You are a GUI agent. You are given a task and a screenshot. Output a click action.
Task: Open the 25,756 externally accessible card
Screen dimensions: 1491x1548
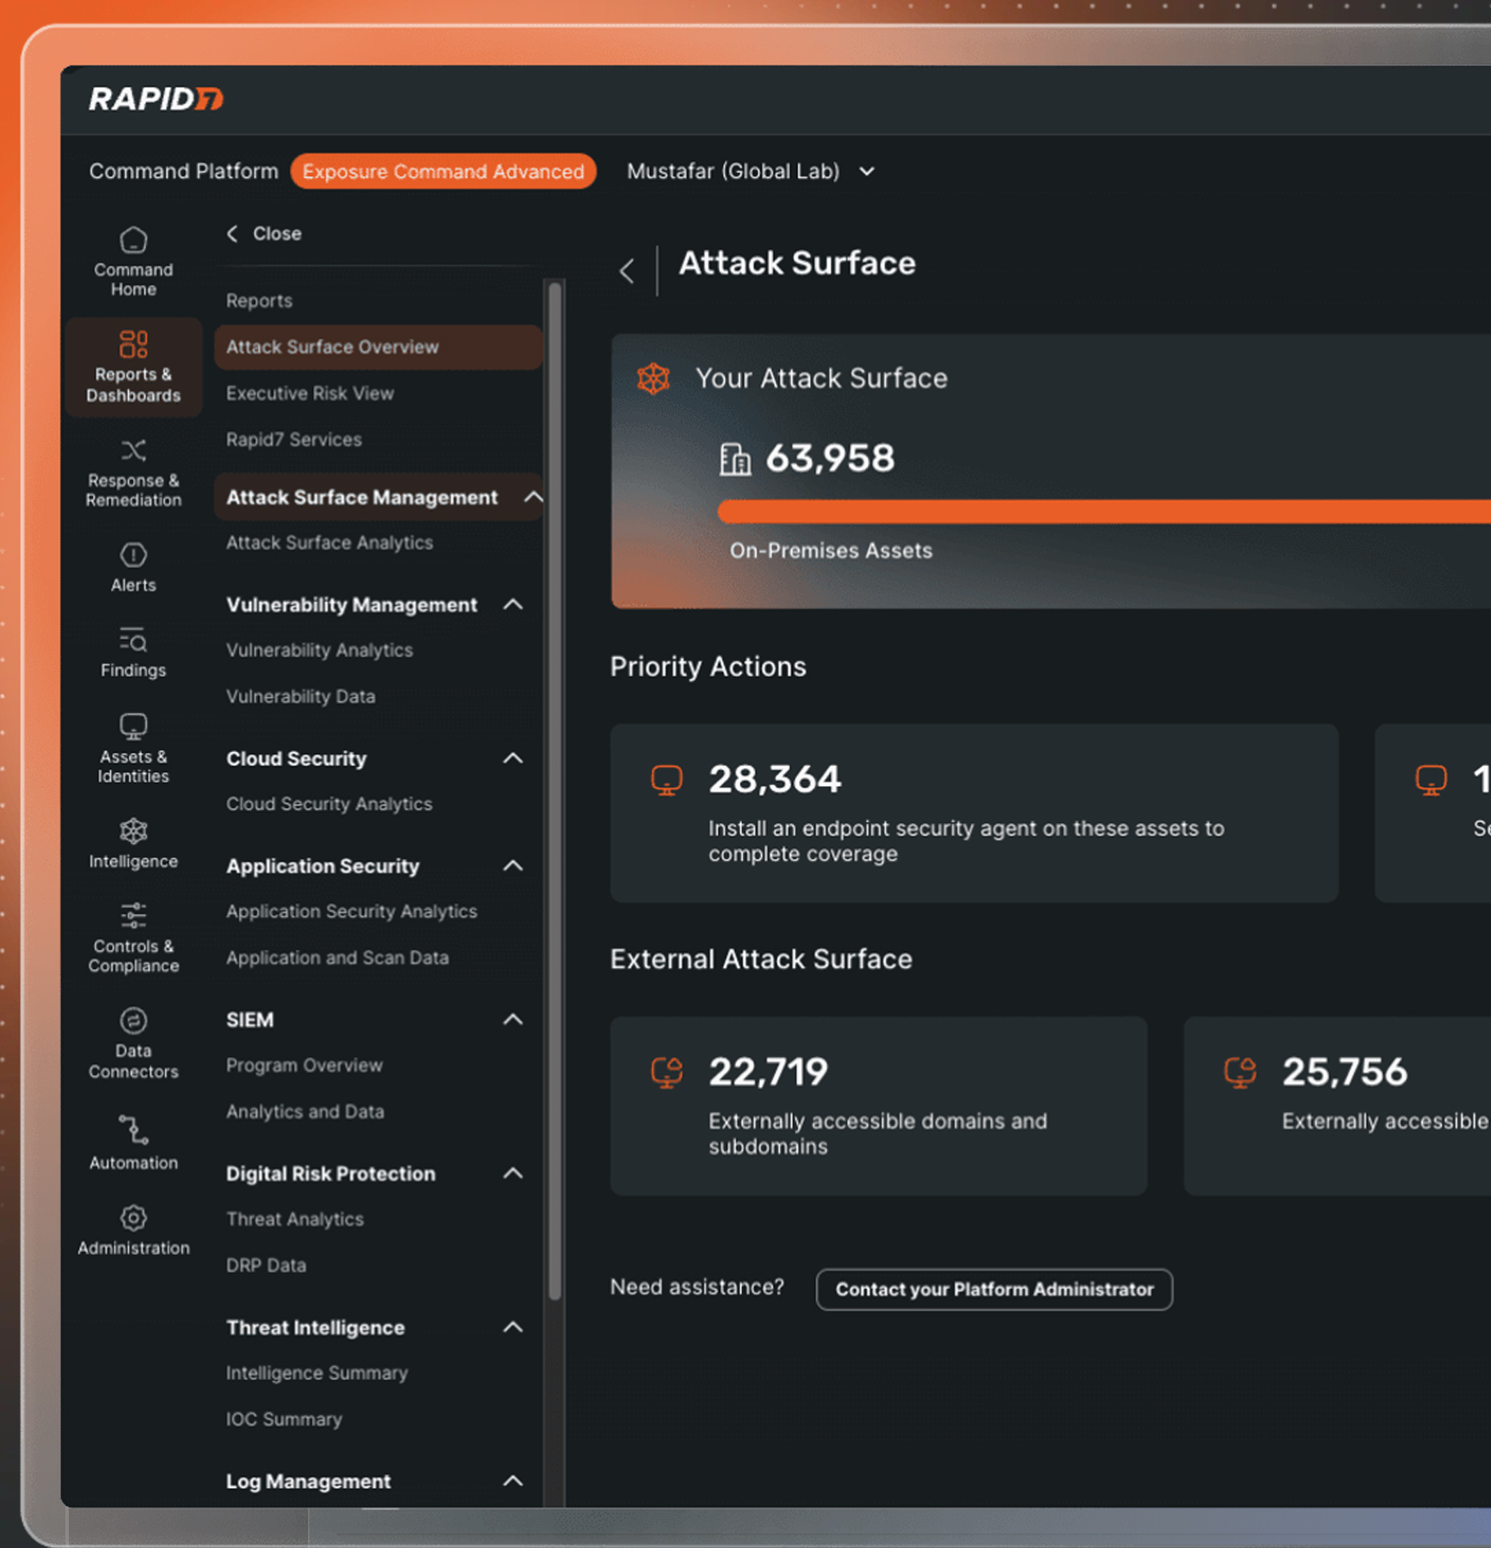click(1337, 1106)
